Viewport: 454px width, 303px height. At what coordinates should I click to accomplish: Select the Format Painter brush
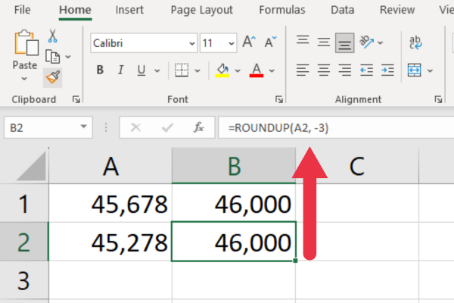(x=53, y=77)
